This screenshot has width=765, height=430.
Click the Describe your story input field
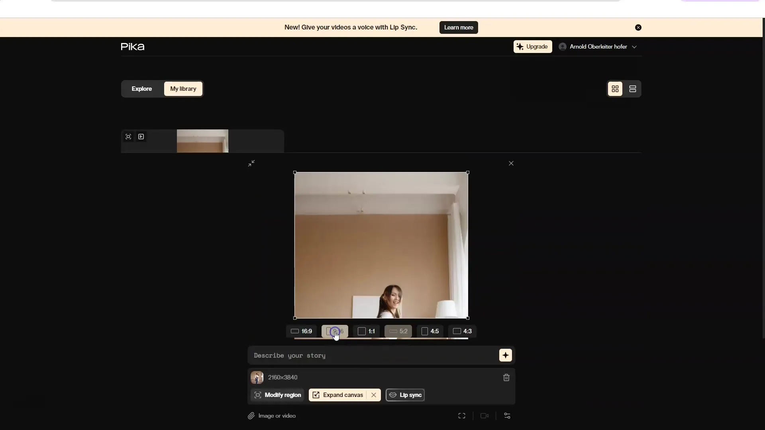pyautogui.click(x=373, y=356)
